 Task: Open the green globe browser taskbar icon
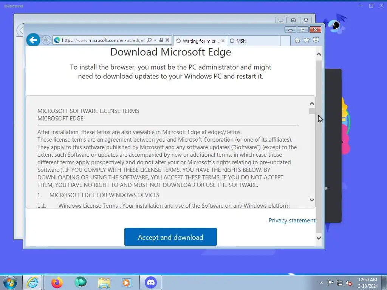tap(80, 282)
